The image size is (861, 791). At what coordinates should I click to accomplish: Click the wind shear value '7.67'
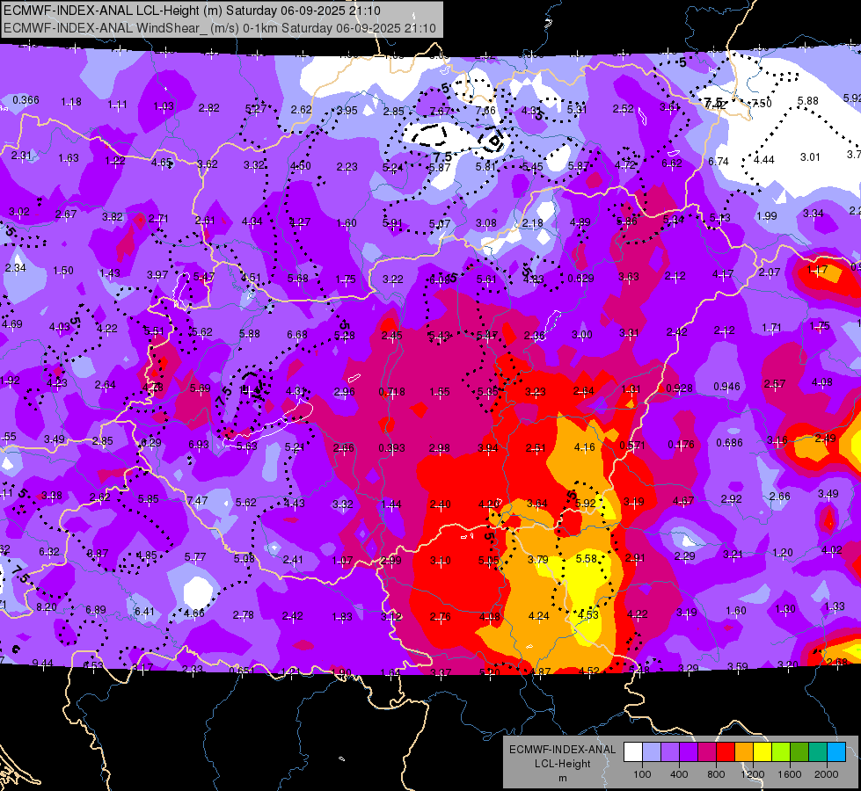pyautogui.click(x=440, y=111)
